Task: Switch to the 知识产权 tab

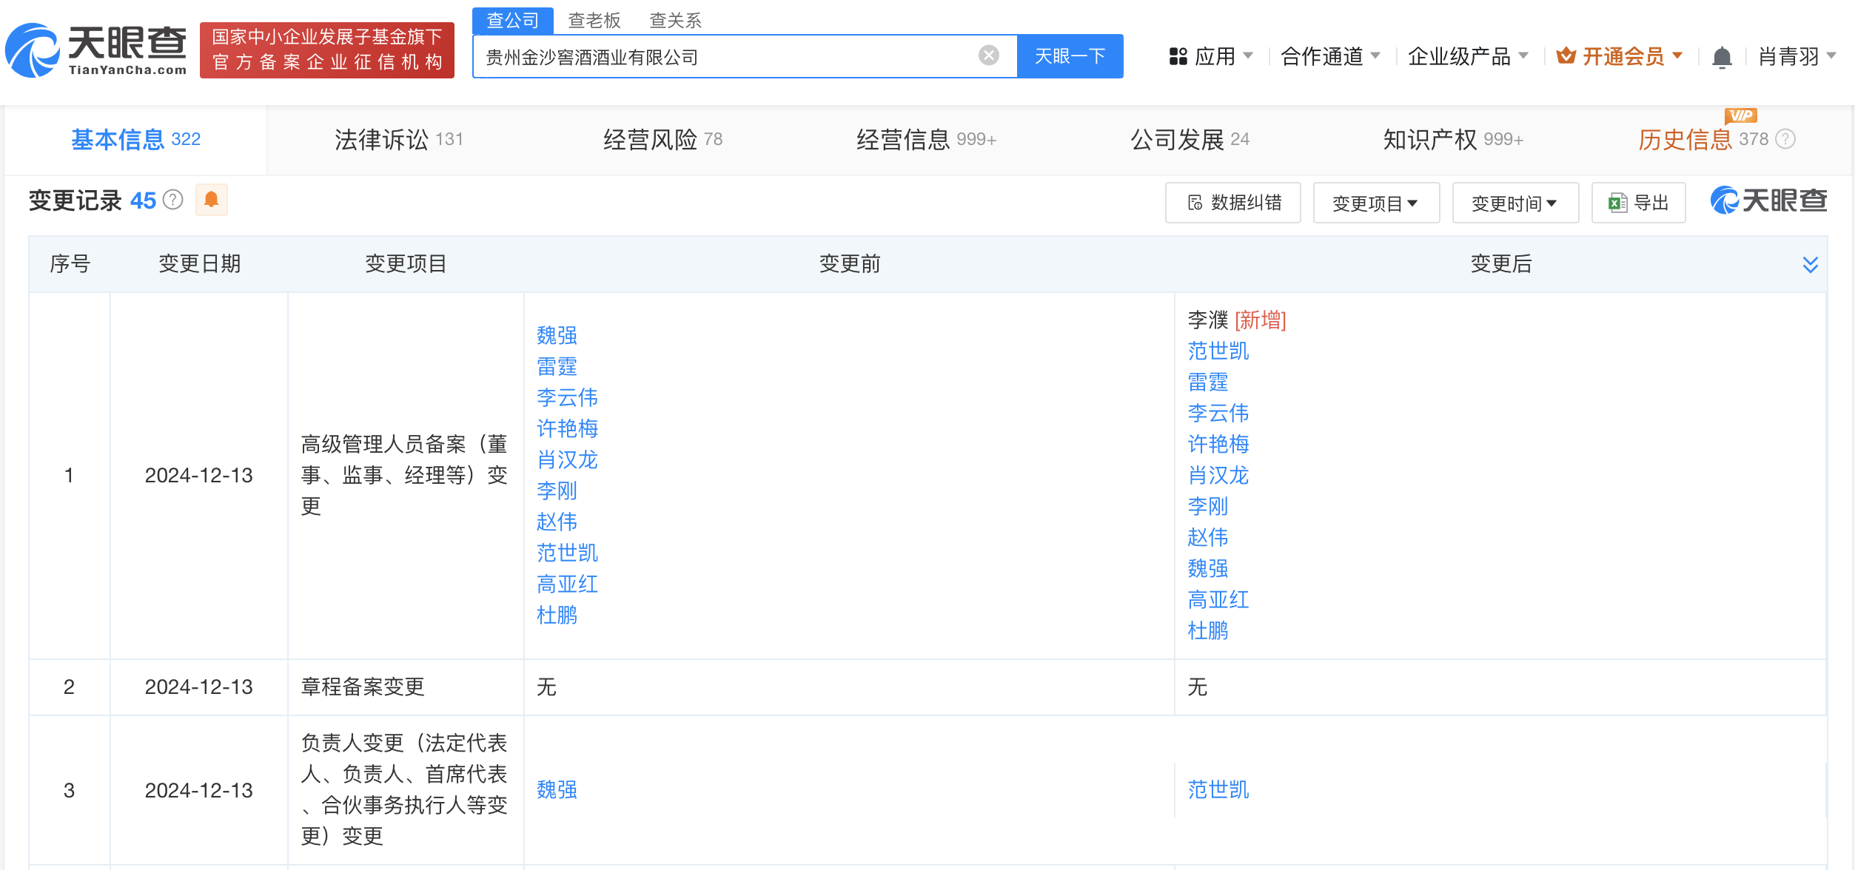Action: (x=1453, y=139)
